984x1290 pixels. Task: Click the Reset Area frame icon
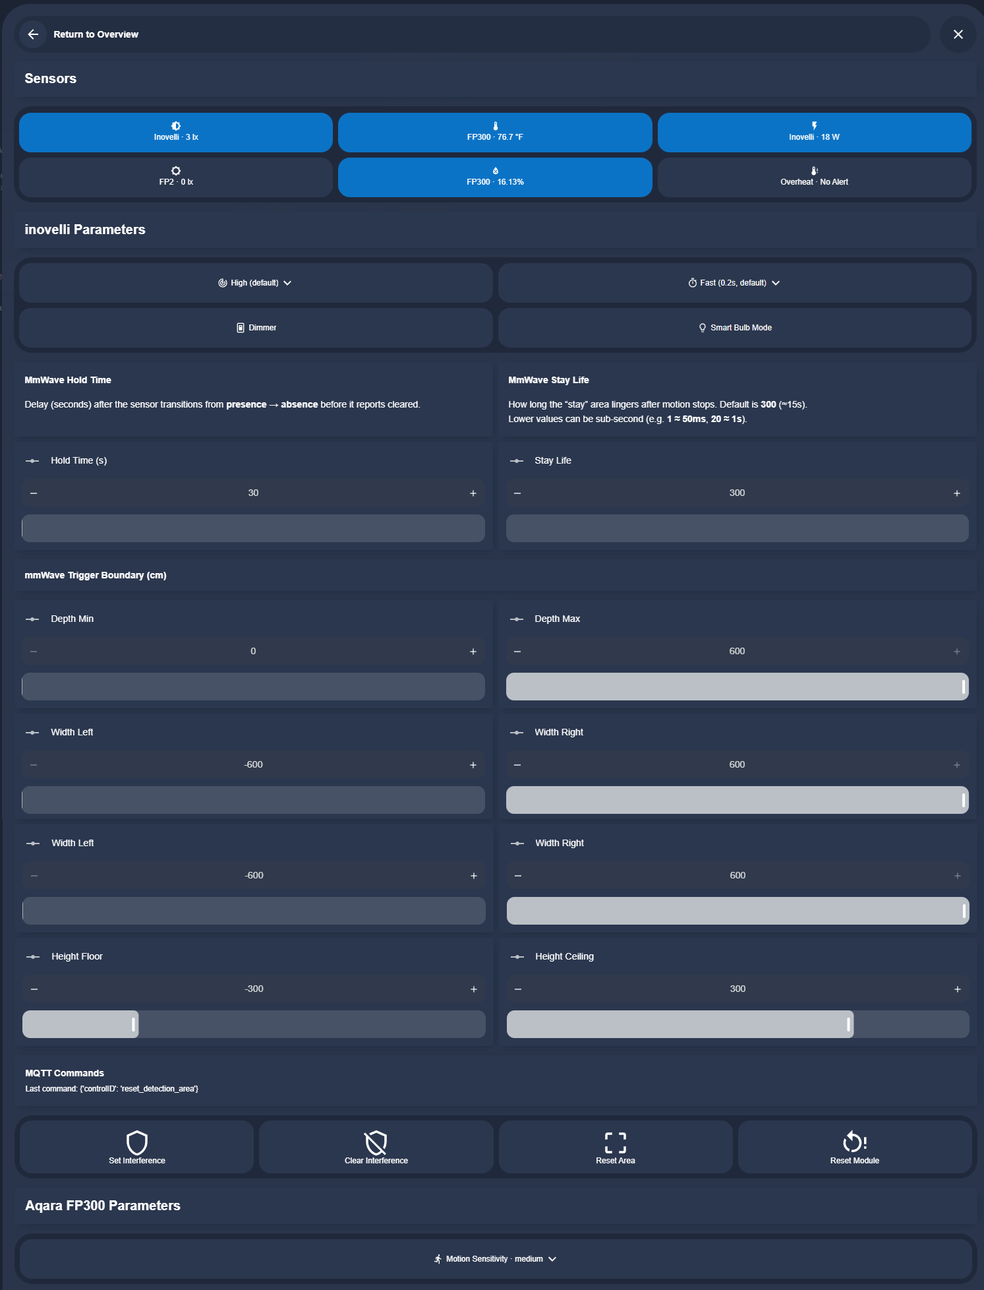[x=615, y=1142]
